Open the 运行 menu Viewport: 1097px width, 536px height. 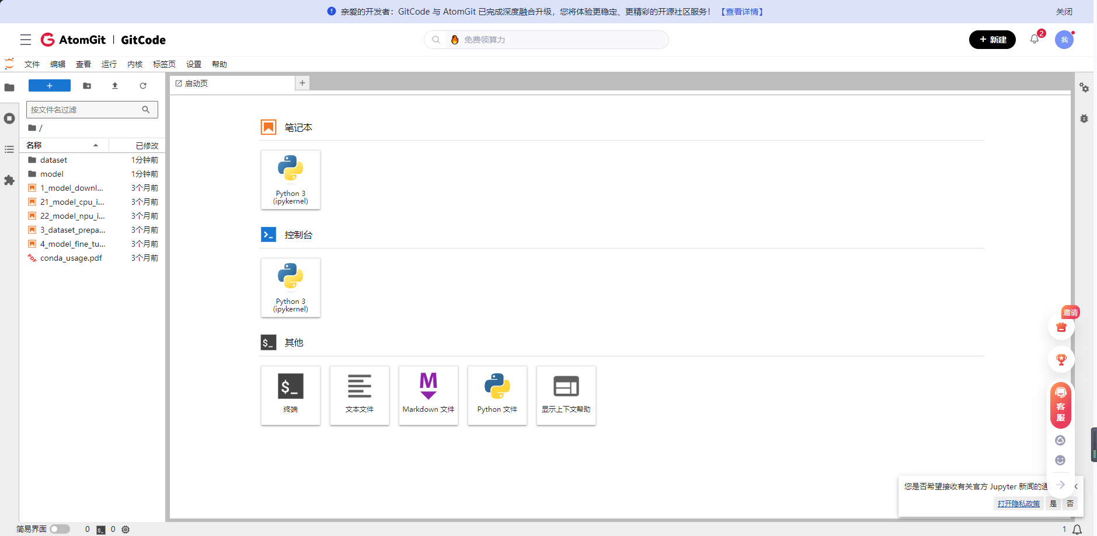(109, 64)
